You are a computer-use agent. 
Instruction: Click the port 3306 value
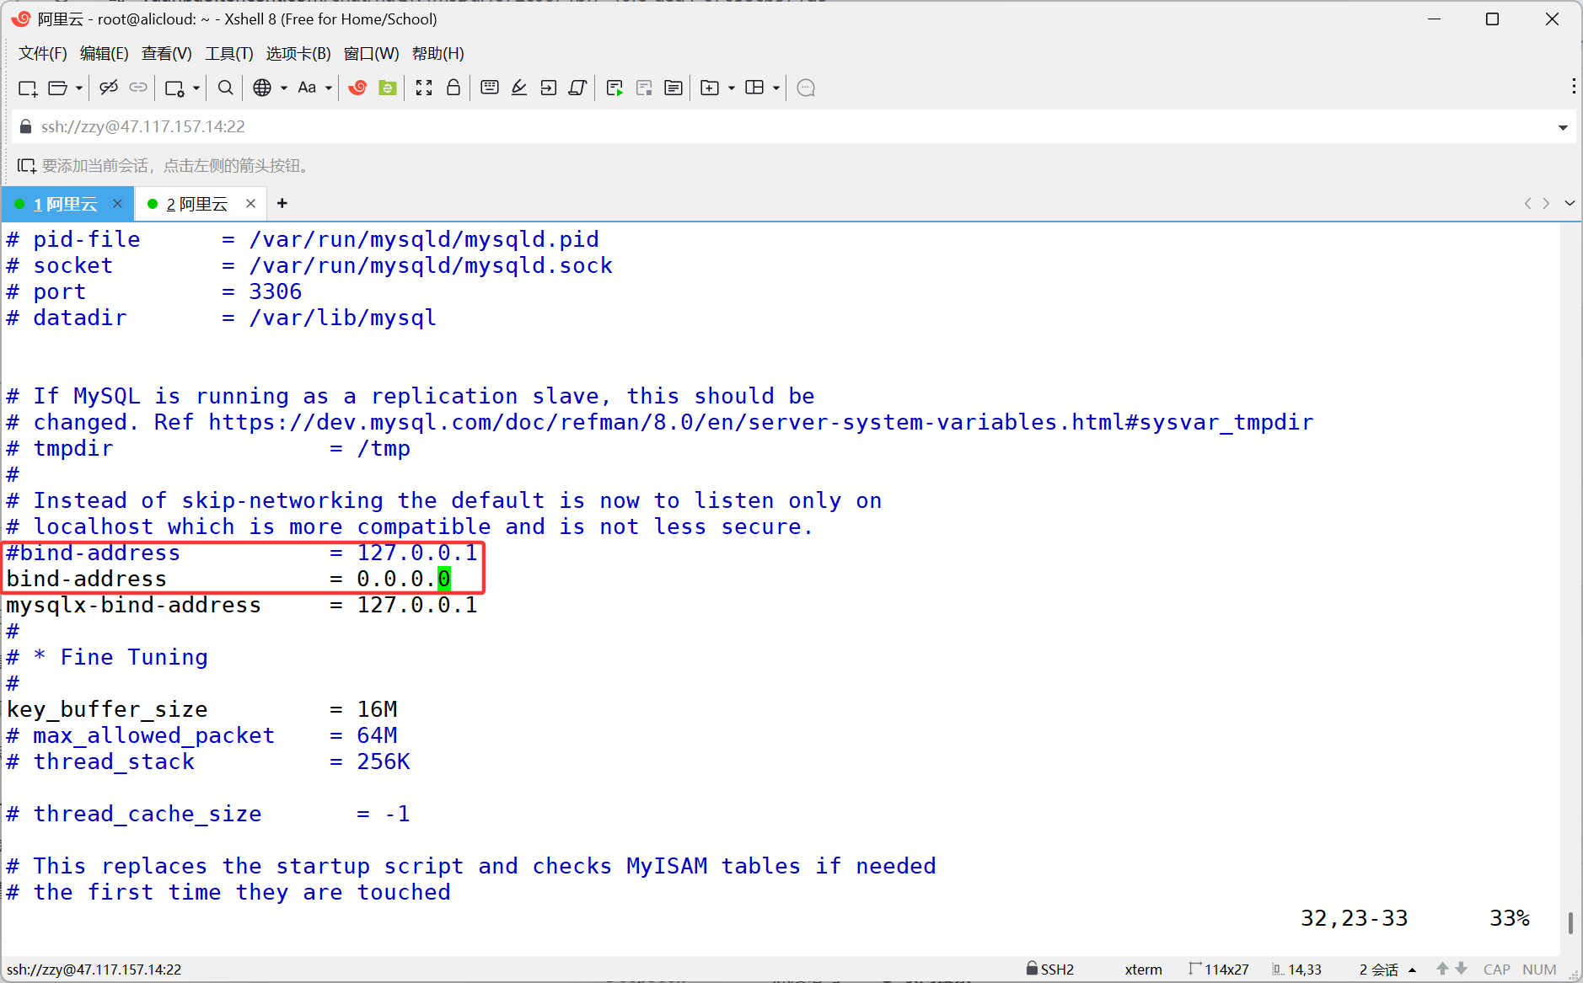point(276,291)
